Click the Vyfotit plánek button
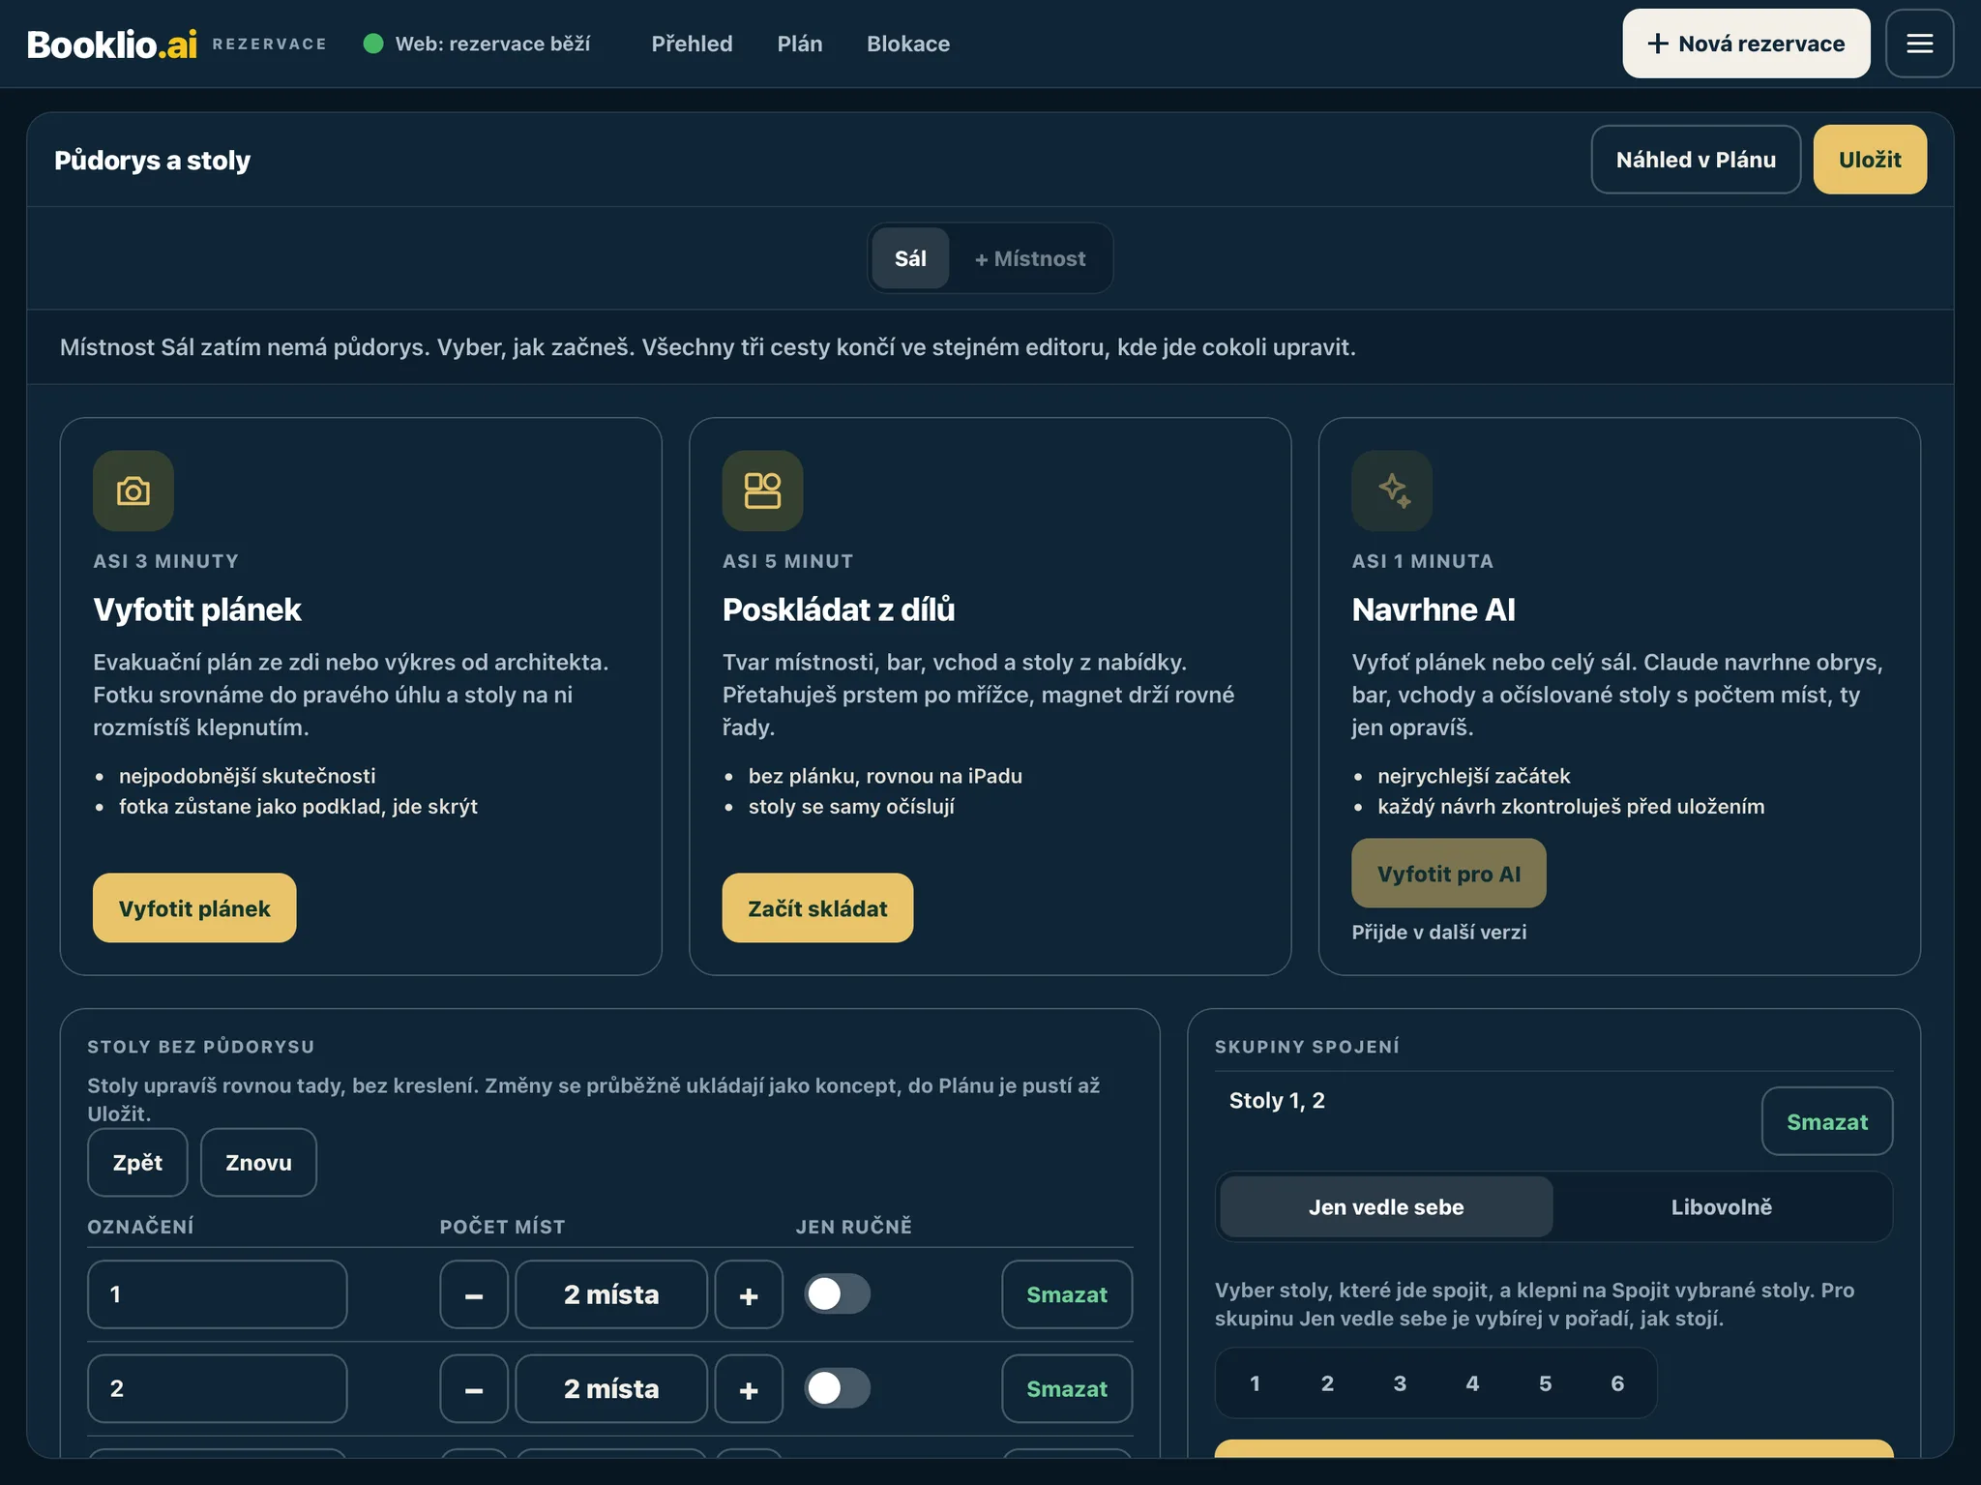The height and width of the screenshot is (1485, 1981). (194, 907)
